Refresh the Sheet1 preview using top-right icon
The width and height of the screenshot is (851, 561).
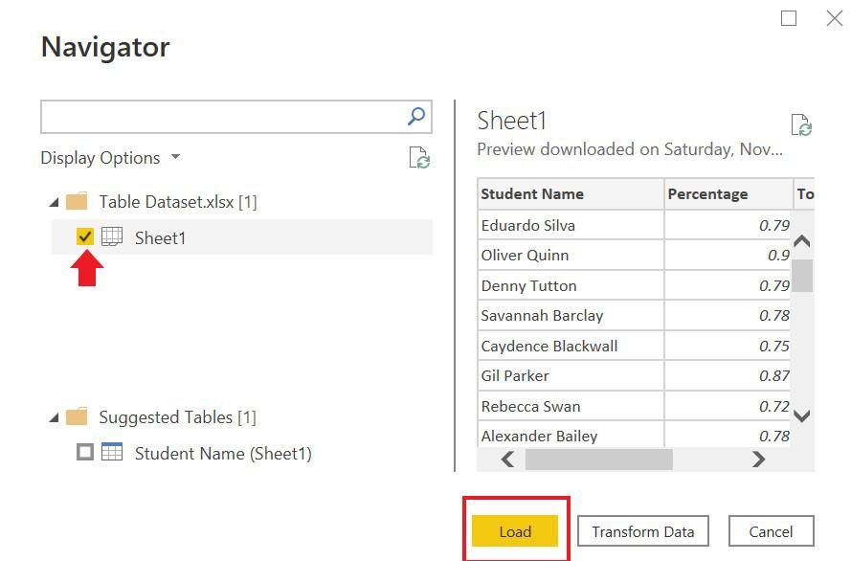pyautogui.click(x=801, y=124)
